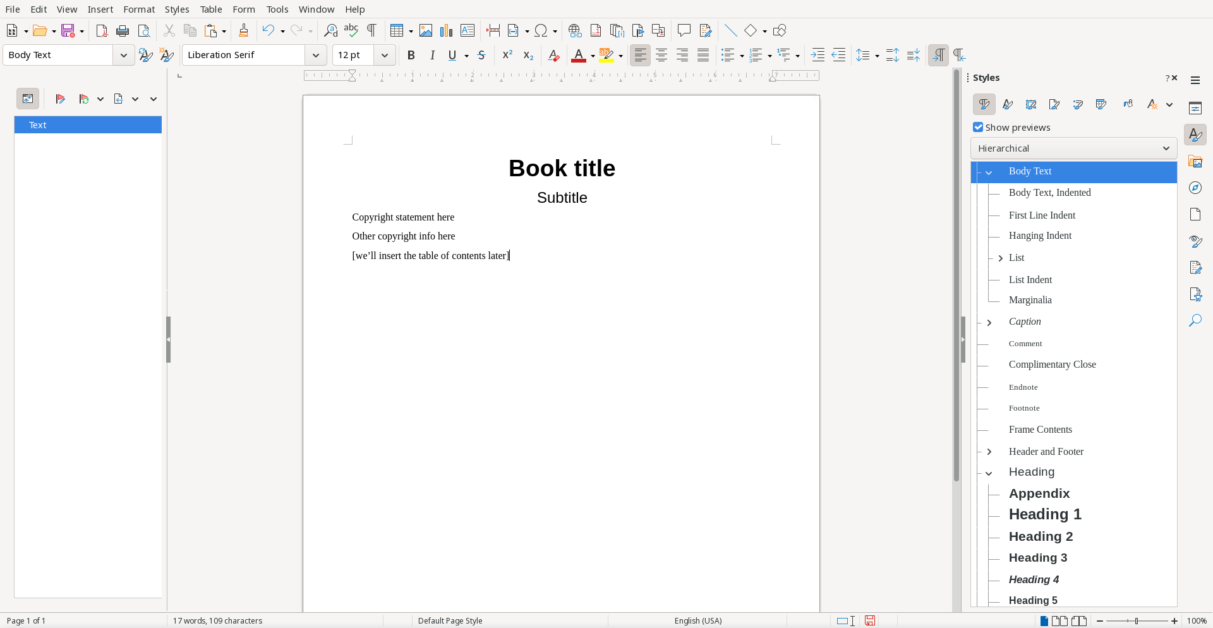Select the Text entry in left panel
The height and width of the screenshot is (628, 1213).
[x=88, y=125]
